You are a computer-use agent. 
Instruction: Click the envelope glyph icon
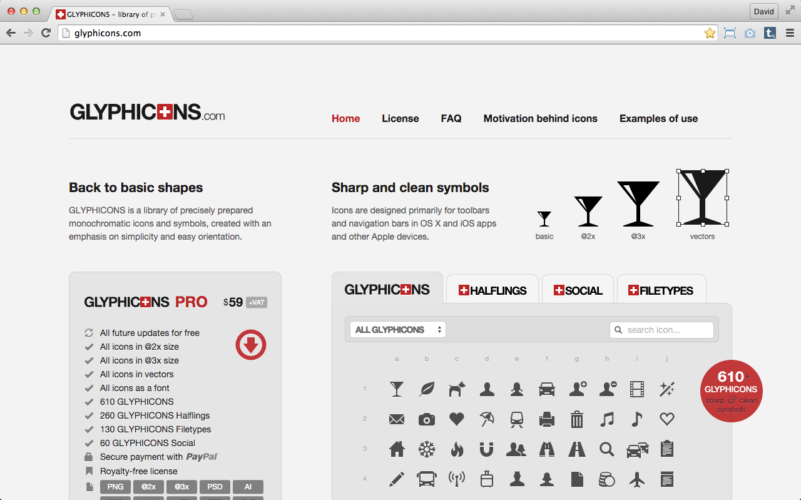397,419
